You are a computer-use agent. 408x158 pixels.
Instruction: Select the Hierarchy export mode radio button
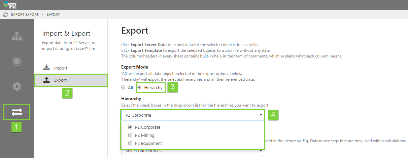(139, 88)
